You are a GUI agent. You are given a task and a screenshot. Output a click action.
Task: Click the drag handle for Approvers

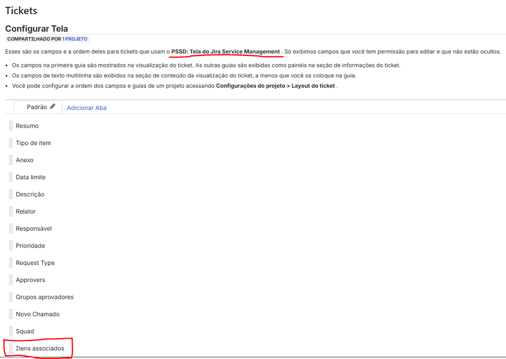pyautogui.click(x=11, y=280)
